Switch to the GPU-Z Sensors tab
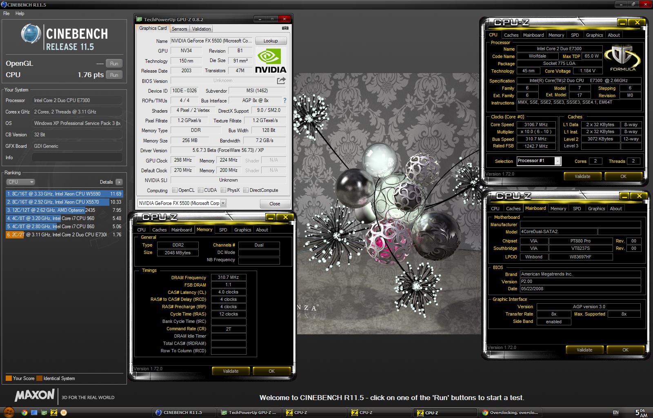 (x=179, y=29)
